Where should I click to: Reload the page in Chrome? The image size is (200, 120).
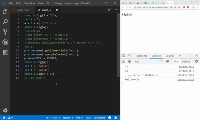coord(130,7)
